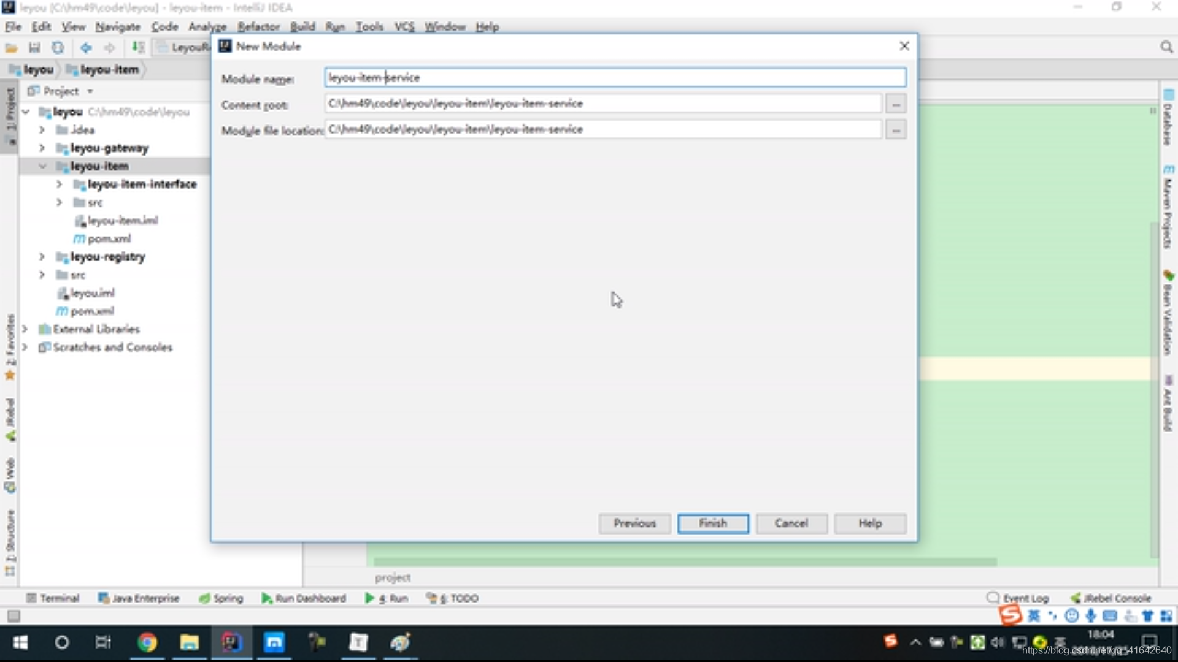Viewport: 1178px width, 662px height.
Task: Expand Scratches and Consoles node
Action: click(25, 348)
